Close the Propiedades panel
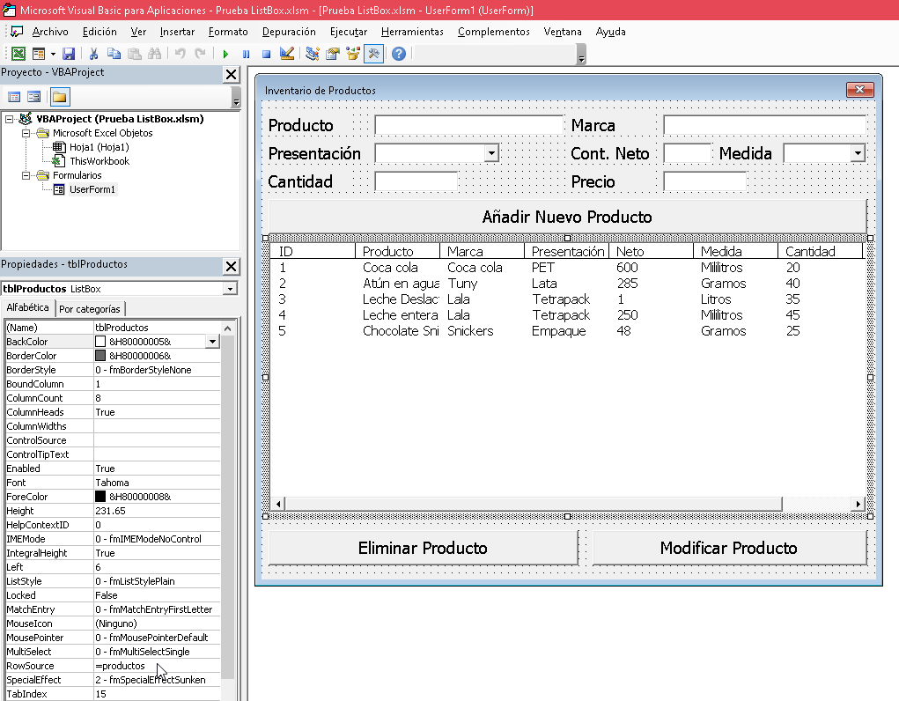This screenshot has height=701, width=899. pyautogui.click(x=231, y=266)
